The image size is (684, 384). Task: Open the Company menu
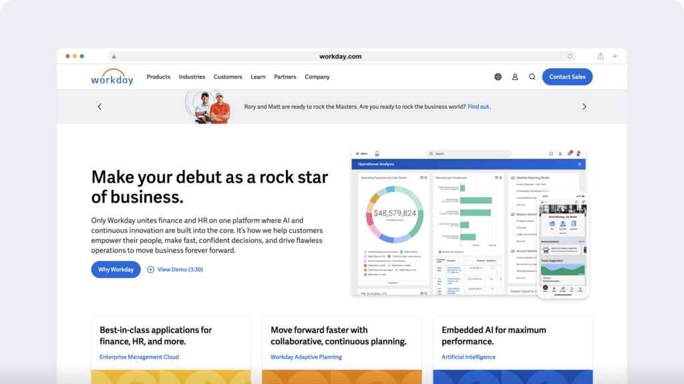317,77
